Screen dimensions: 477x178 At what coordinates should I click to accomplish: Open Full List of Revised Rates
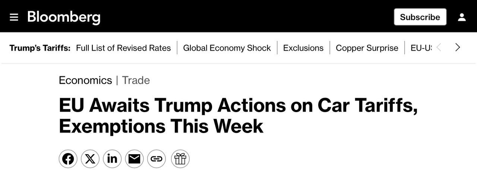tap(123, 48)
